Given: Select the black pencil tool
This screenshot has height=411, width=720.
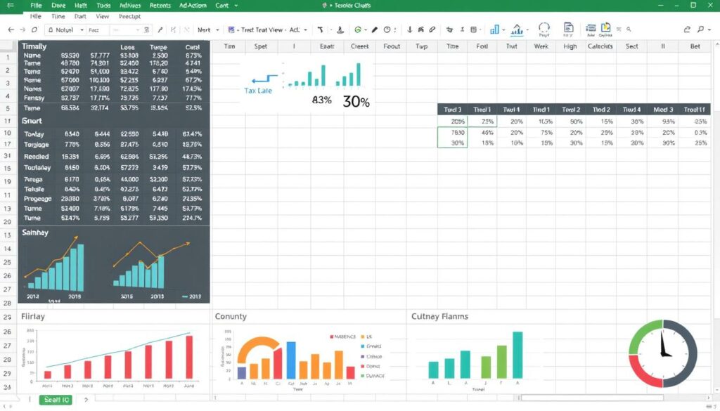Looking at the screenshot, I should (375, 30).
